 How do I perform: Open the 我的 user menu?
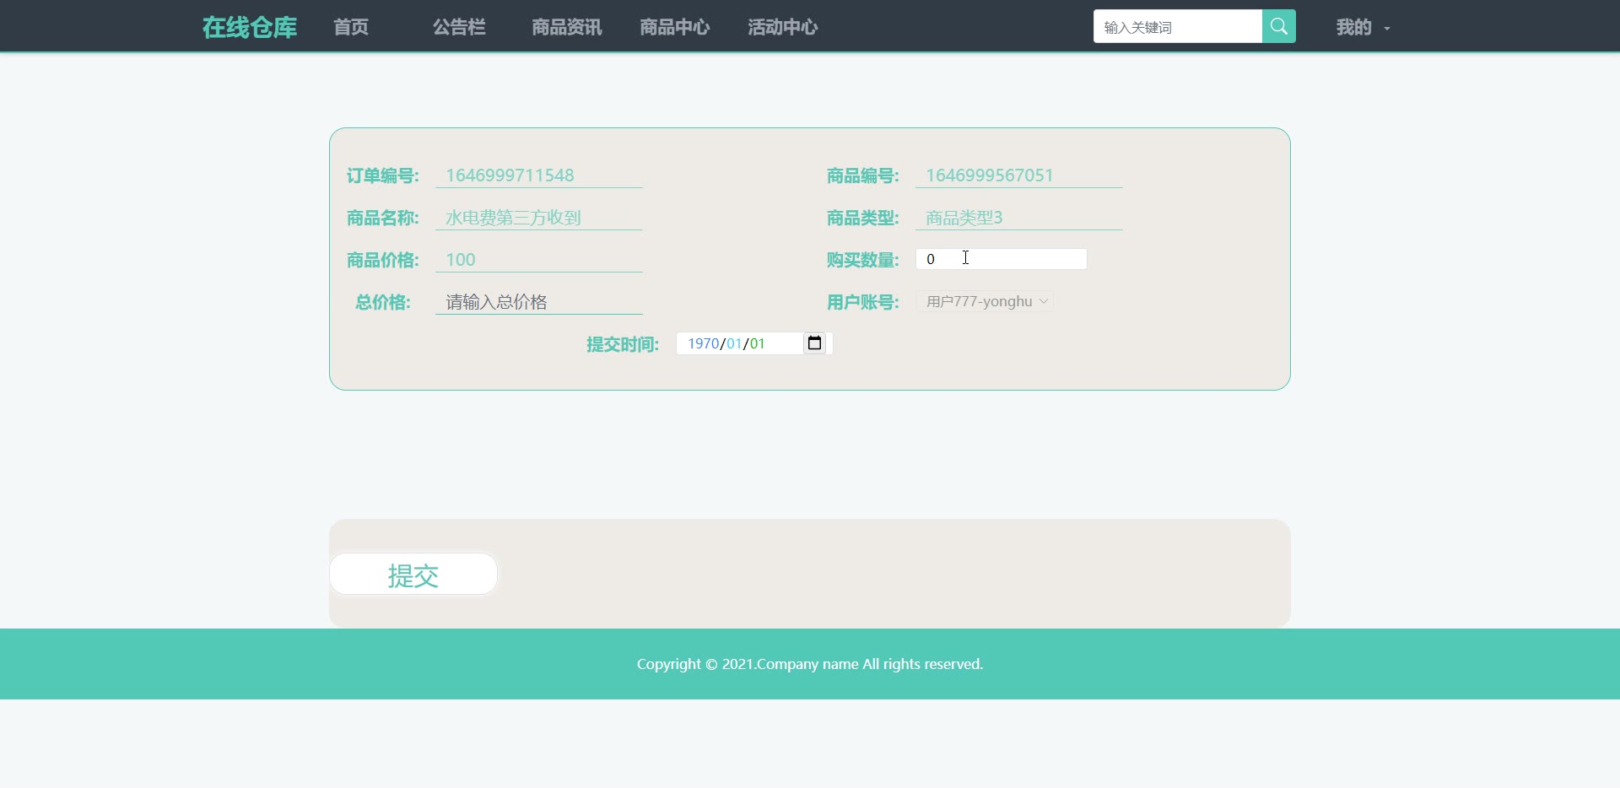[x=1362, y=28]
